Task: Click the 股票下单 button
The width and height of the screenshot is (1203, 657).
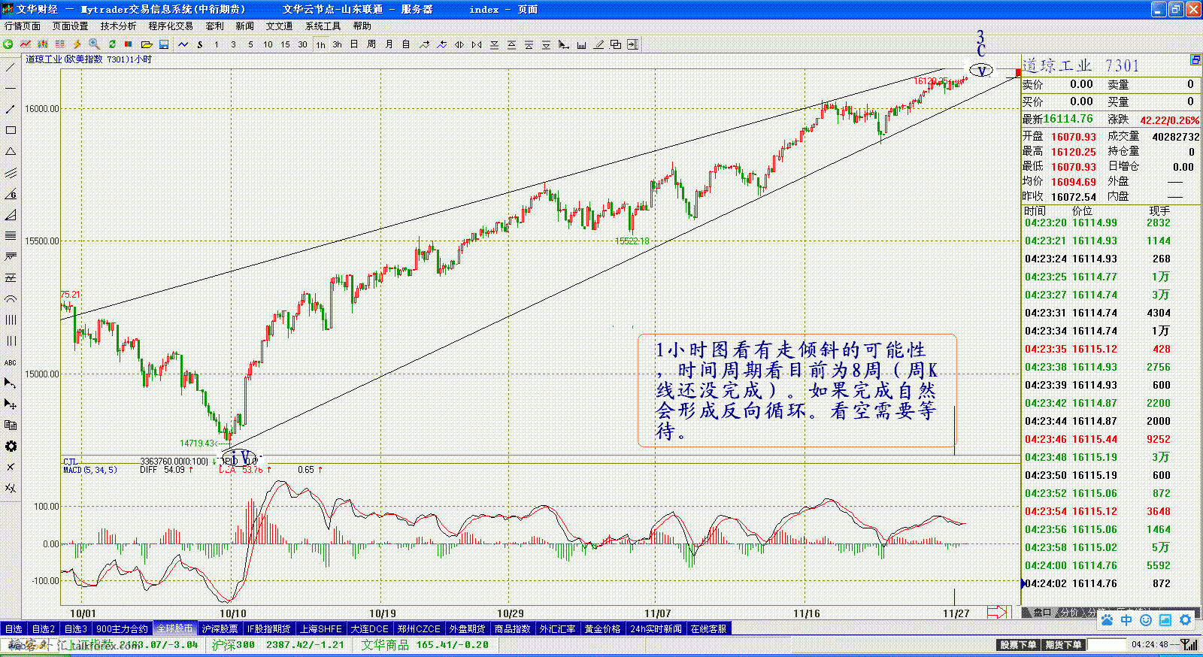Action: (x=1018, y=645)
